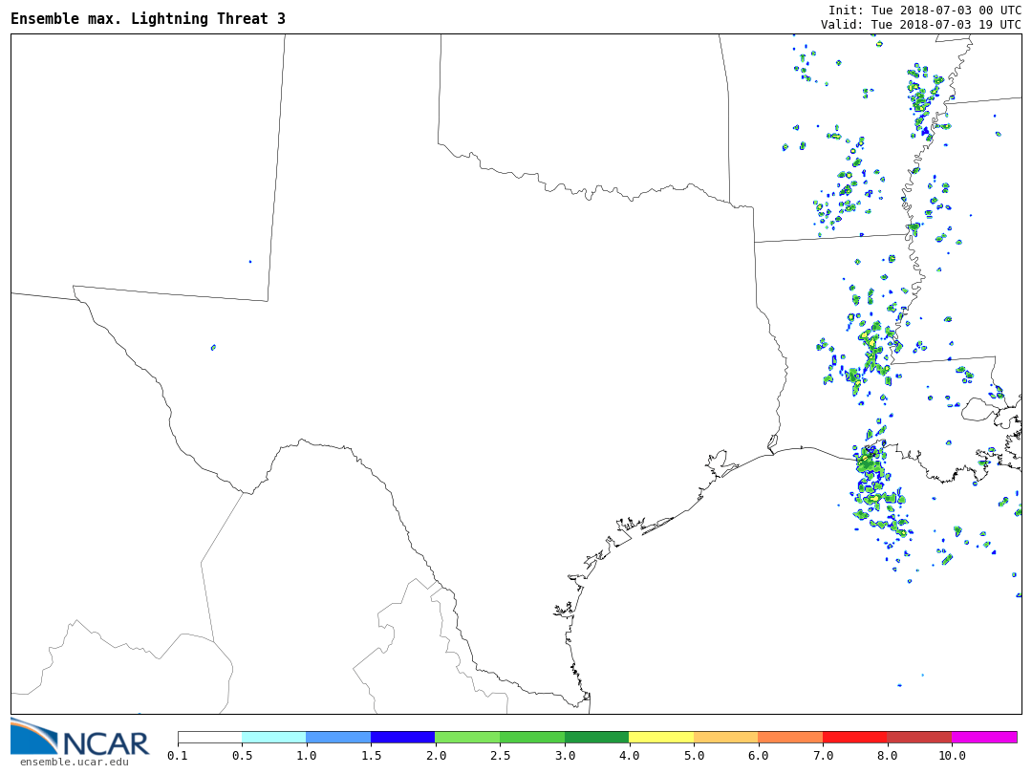Pick the light cyan 0.5–1.0 colorbar segment
The image size is (1032, 774).
pyautogui.click(x=274, y=738)
